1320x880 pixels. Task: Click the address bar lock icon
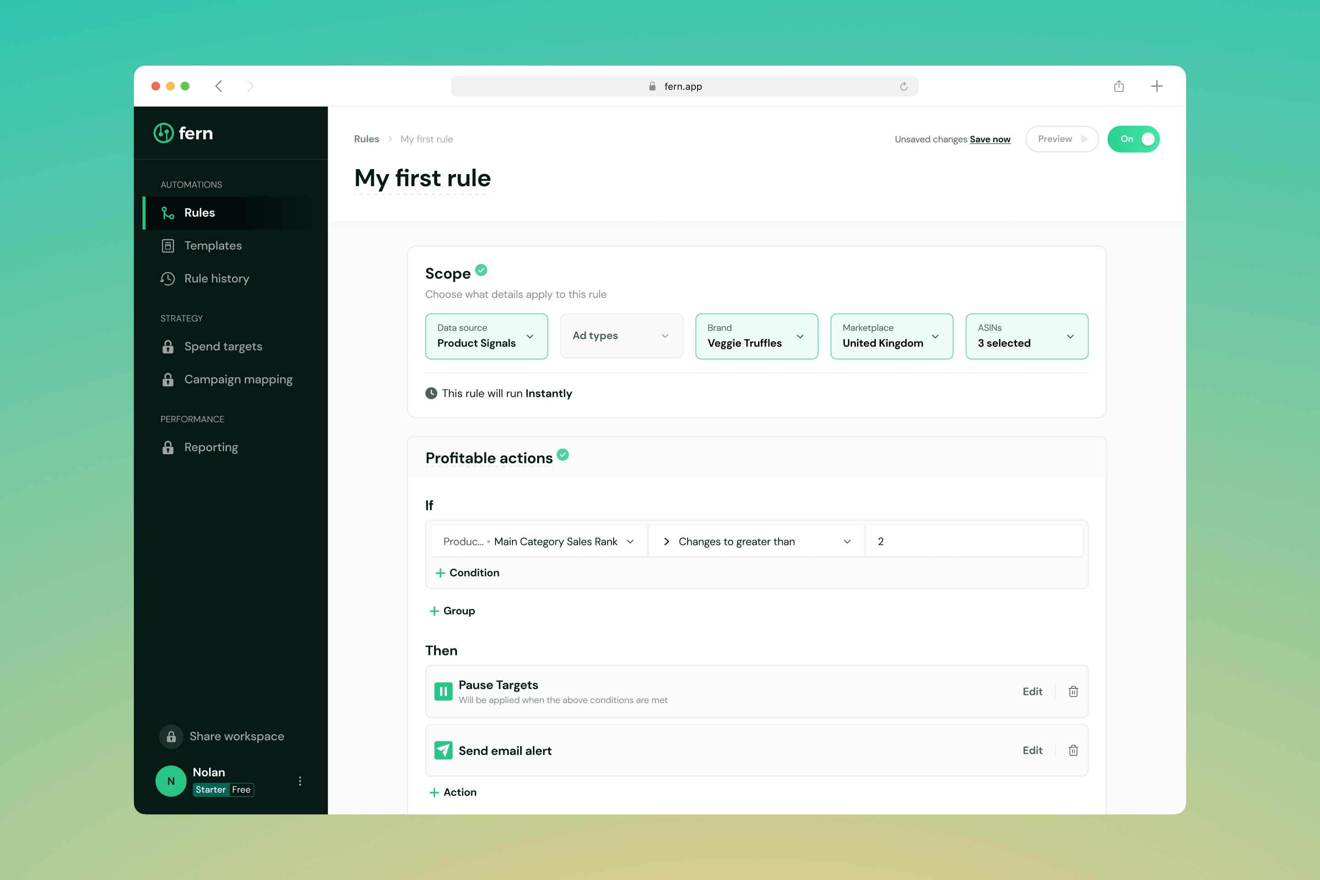tap(652, 87)
